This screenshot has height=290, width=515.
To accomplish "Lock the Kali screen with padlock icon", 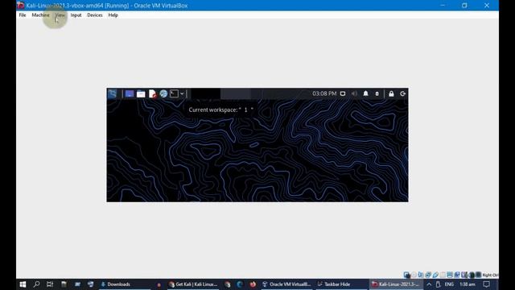I will pos(391,93).
